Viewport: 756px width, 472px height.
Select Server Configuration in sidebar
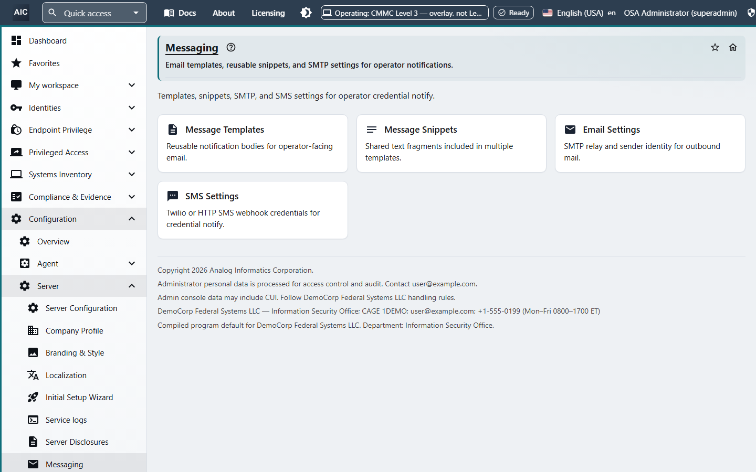pos(73,308)
